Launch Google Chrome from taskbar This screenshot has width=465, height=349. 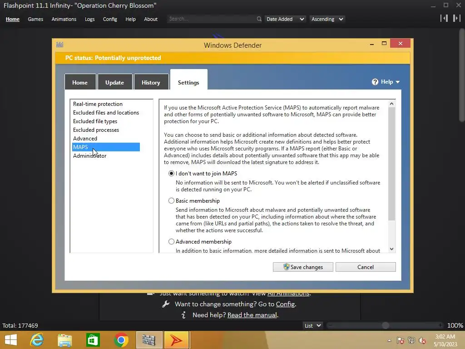121,340
